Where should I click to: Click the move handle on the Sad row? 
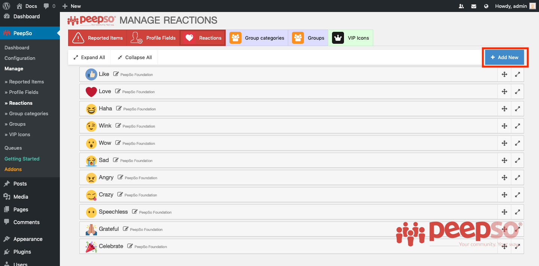(505, 160)
